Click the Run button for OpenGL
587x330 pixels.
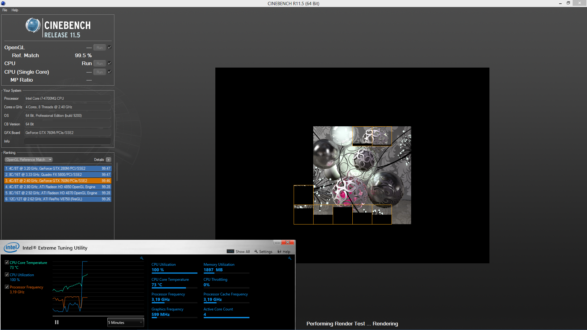(x=100, y=47)
